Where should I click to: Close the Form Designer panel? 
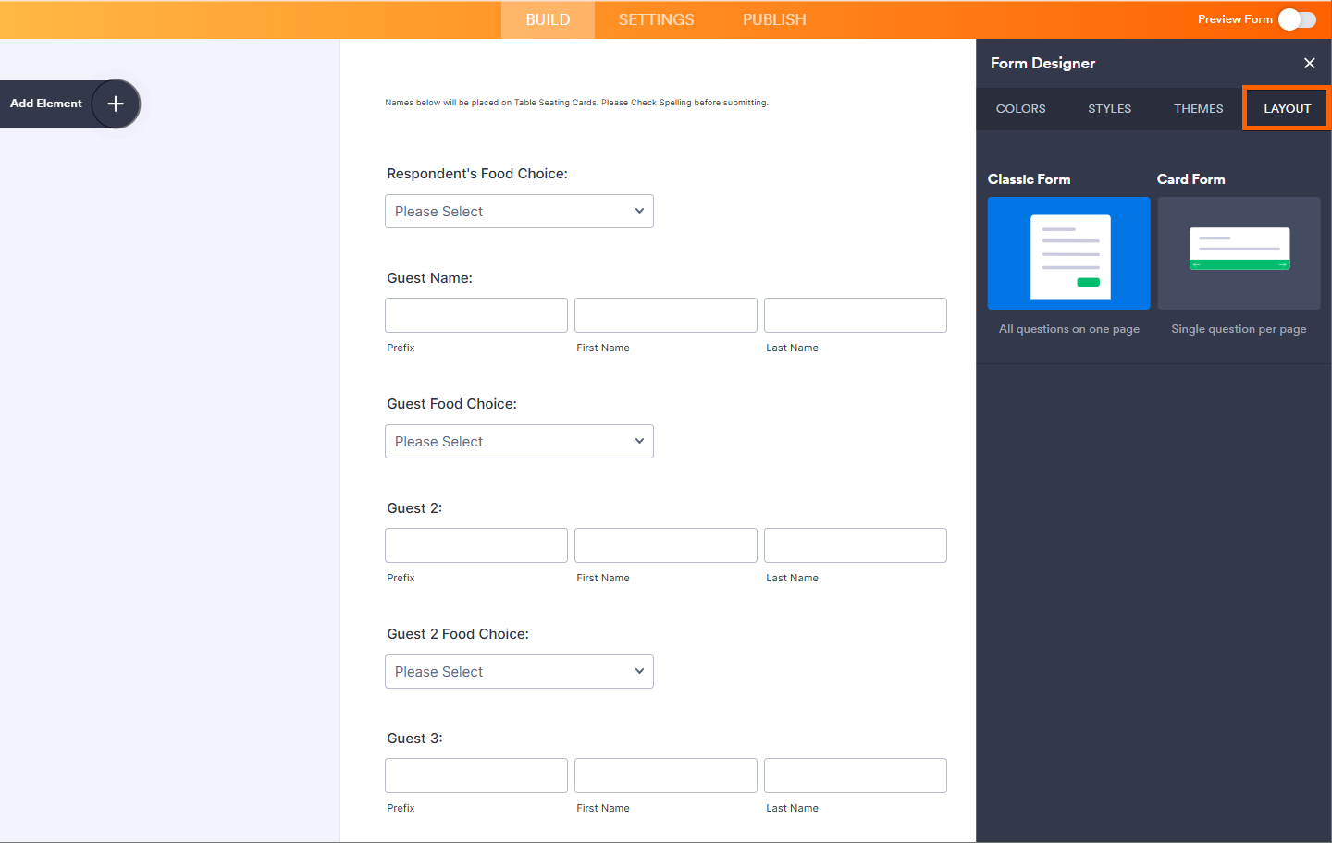click(x=1309, y=63)
